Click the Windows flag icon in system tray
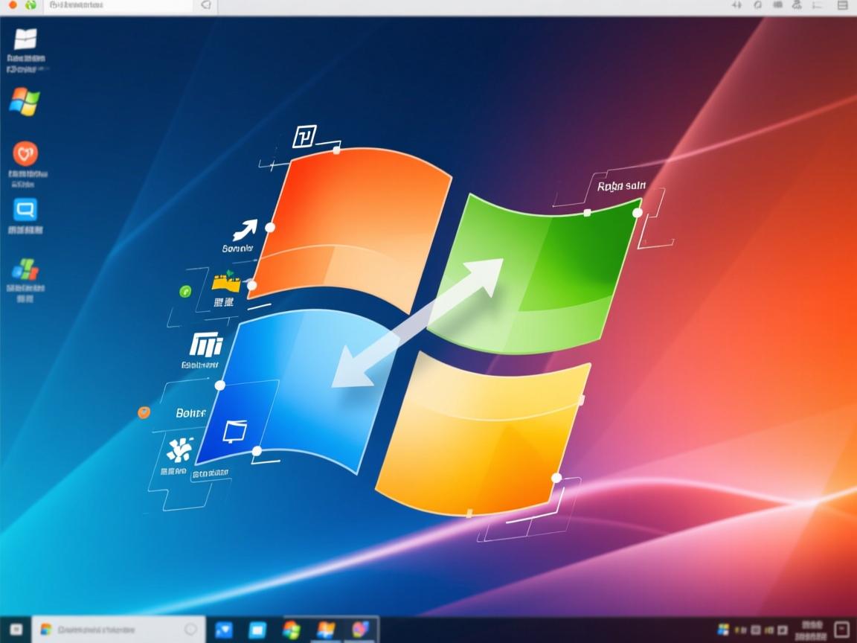857x643 pixels. click(x=722, y=630)
